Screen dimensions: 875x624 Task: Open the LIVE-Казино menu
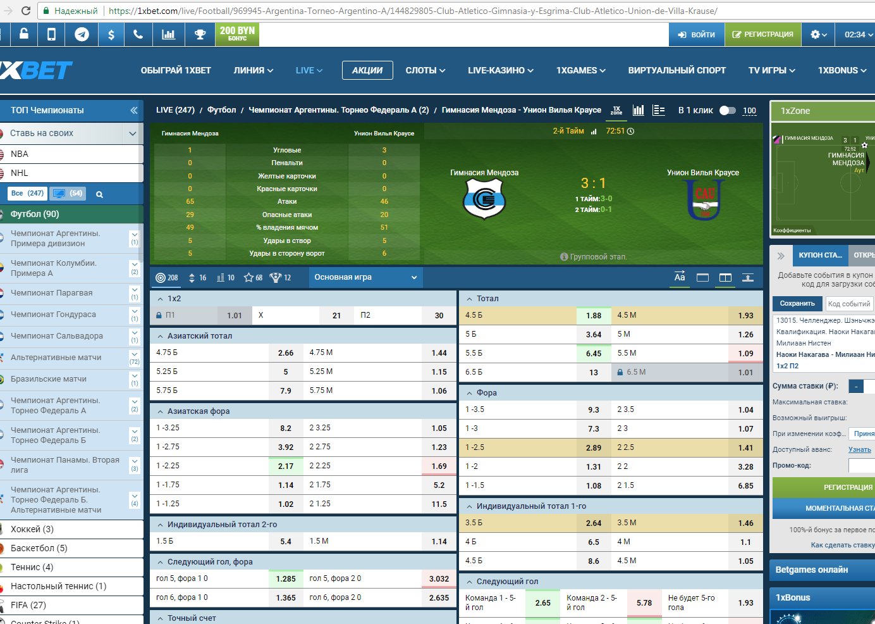501,70
